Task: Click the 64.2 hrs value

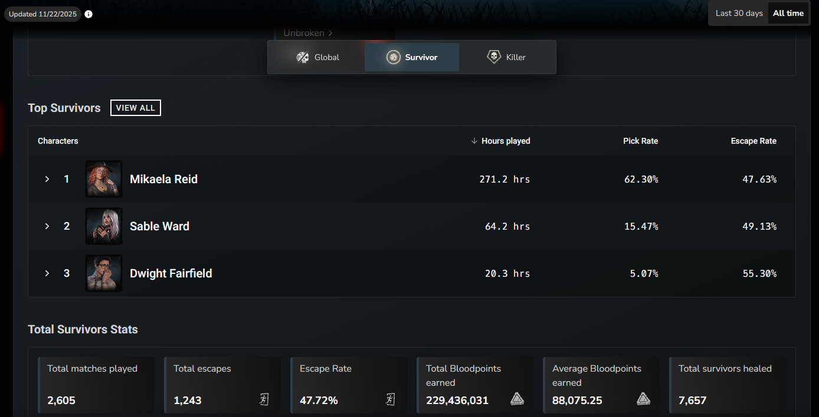Action: point(507,226)
